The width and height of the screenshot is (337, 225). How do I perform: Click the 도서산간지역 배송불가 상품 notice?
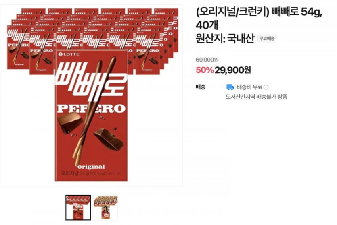(x=256, y=97)
